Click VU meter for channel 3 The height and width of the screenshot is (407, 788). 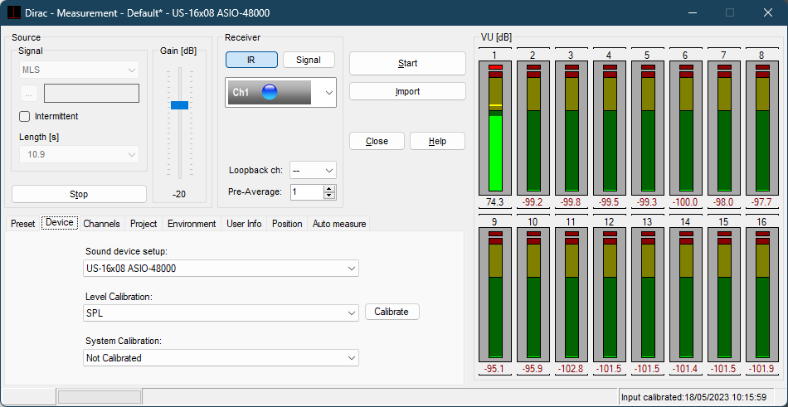point(572,128)
